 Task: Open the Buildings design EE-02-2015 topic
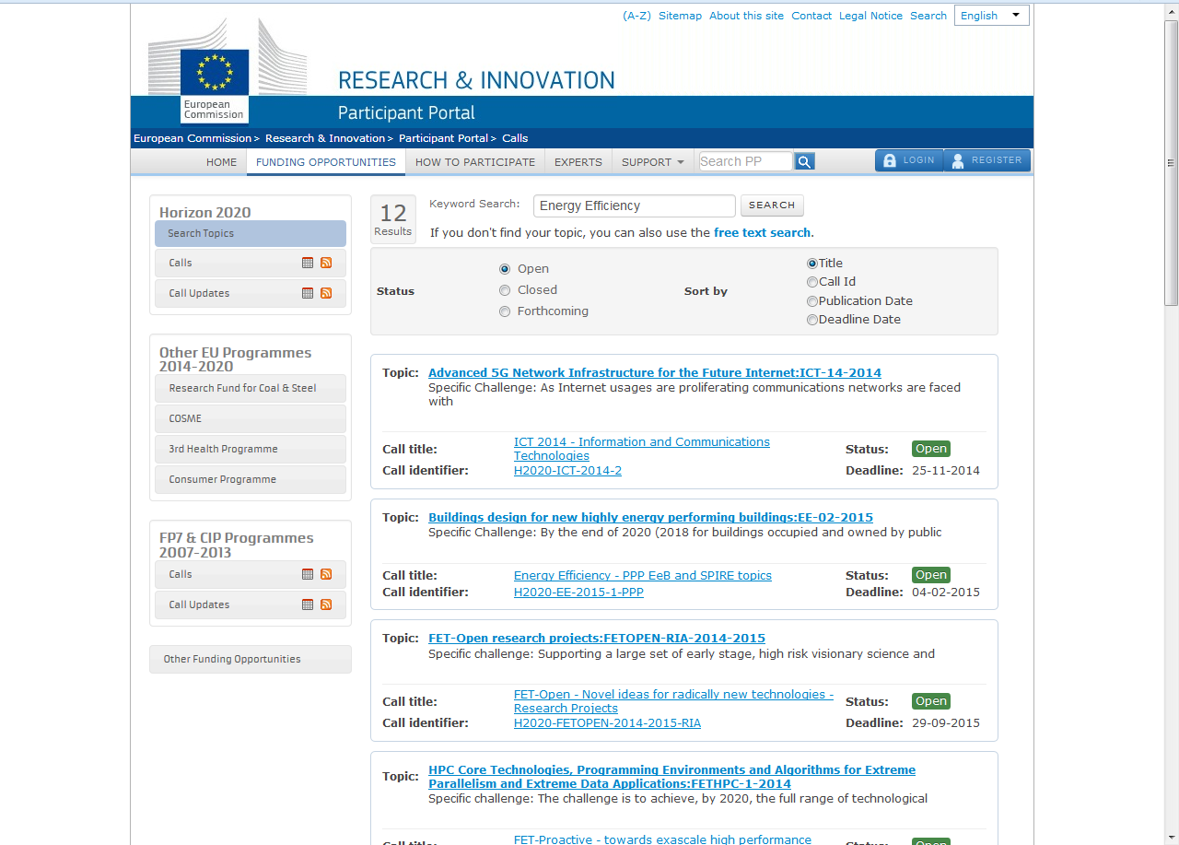[650, 518]
